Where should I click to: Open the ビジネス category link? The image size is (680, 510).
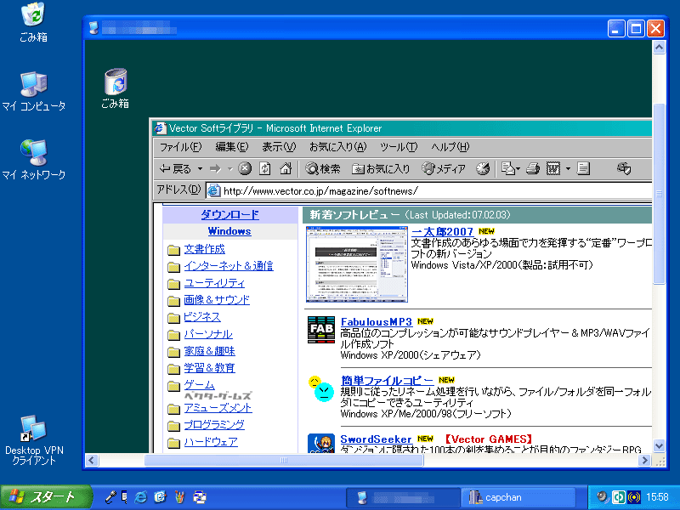(x=202, y=317)
